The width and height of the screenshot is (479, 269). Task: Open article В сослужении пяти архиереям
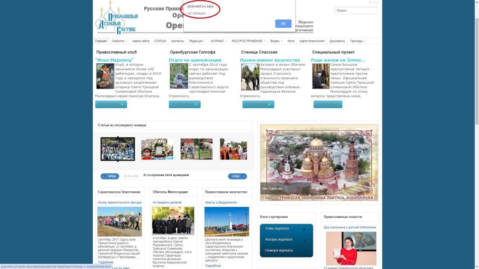click(166, 175)
